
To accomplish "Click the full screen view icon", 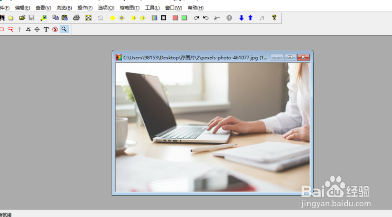I will click(89, 18).
